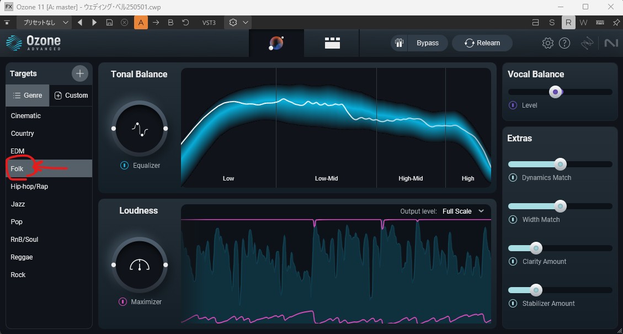Toggle the Vocal Balance Level power button
Image resolution: width=623 pixels, height=334 pixels.
513,105
